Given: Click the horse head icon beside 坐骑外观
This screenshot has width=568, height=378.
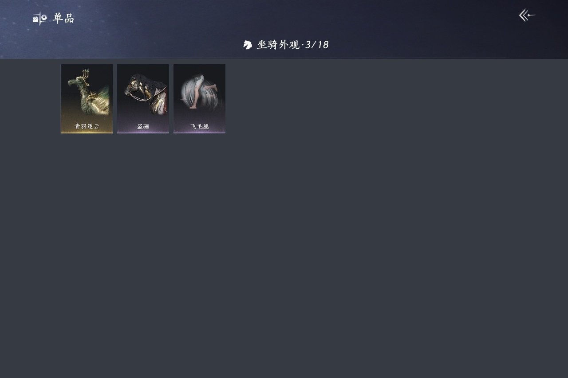Looking at the screenshot, I should pos(248,45).
